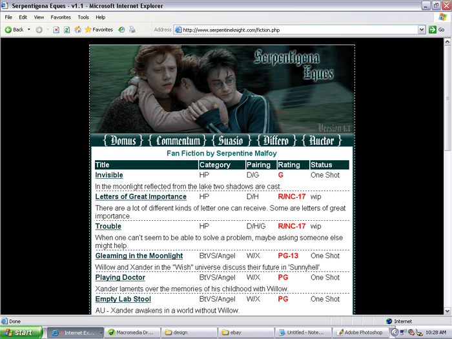
Task: Open the Help menu
Action: coord(100,17)
